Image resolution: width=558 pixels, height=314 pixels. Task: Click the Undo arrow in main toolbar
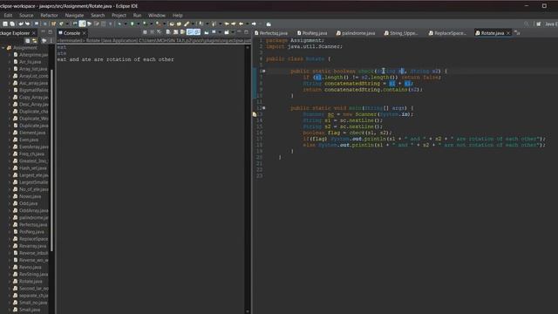pos(21,24)
